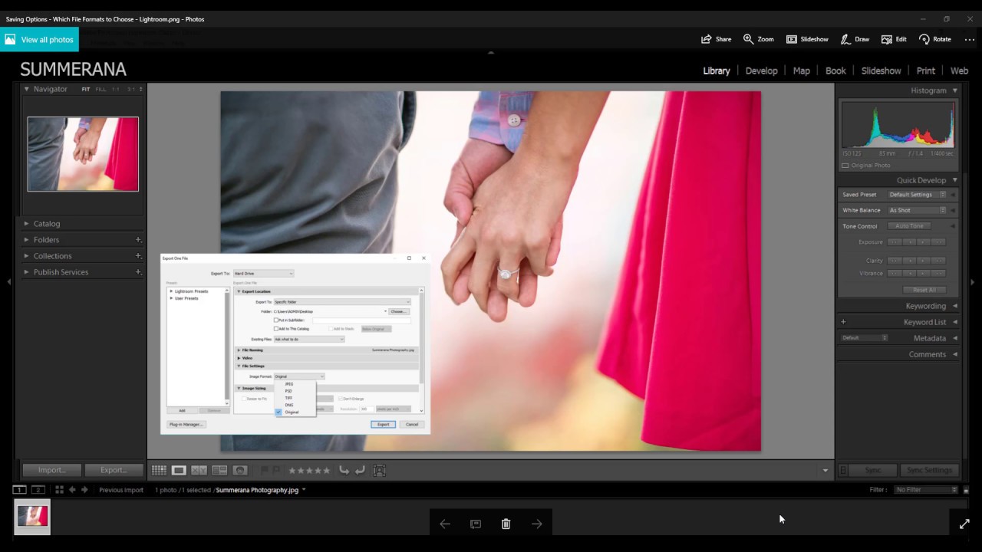This screenshot has height=552, width=982.
Task: Open Existing Files Ask what to do dropdown
Action: [309, 339]
